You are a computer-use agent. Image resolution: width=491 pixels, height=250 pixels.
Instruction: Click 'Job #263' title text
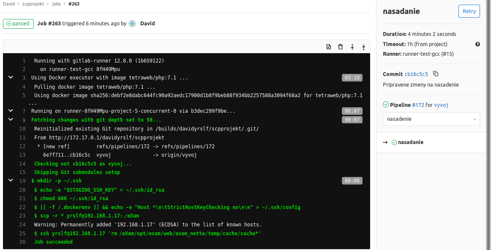pos(49,24)
